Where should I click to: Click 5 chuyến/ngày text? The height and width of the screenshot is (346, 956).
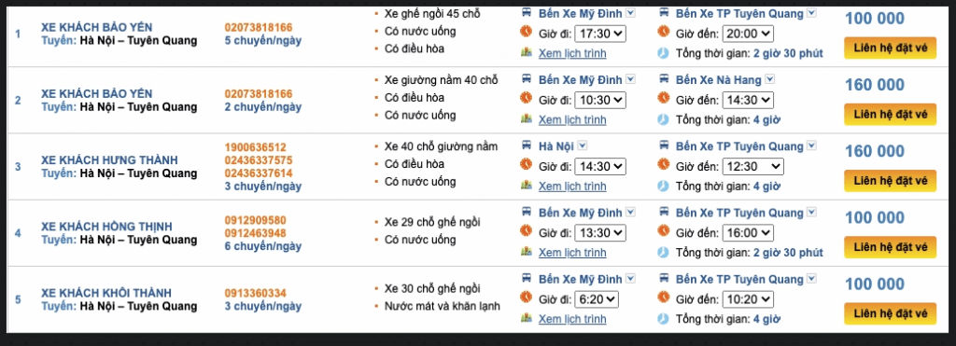pyautogui.click(x=262, y=41)
